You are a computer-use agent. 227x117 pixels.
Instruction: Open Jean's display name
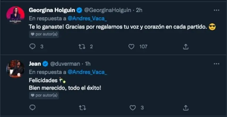[35, 64]
